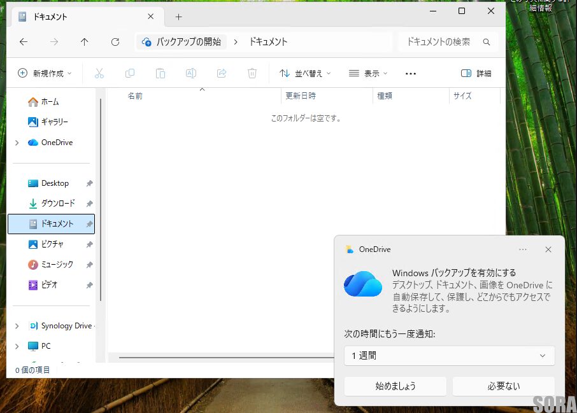
Task: Click the Delete trash icon
Action: coord(252,73)
